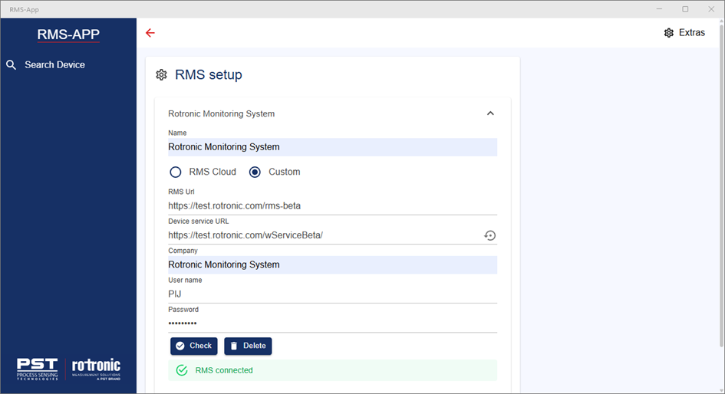Focus the Name input field
The image size is (725, 394).
coord(332,147)
